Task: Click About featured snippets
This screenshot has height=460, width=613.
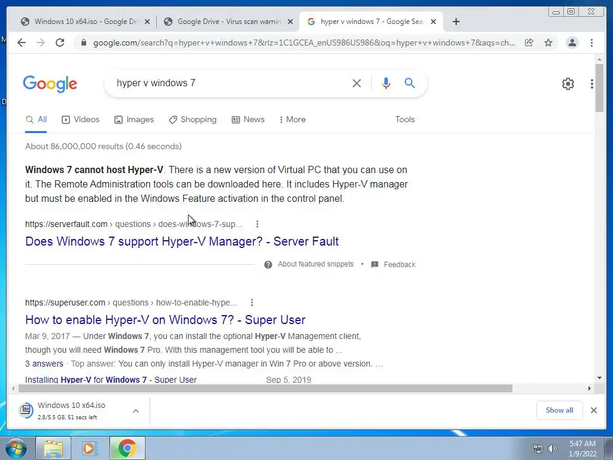Action: point(315,264)
